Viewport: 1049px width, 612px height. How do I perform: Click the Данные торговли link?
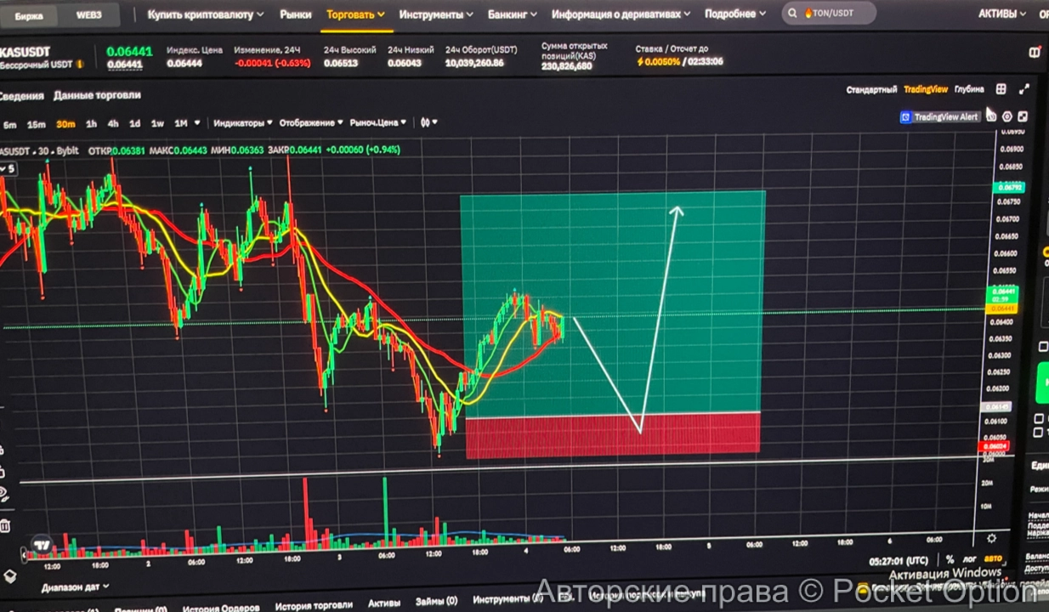(97, 95)
